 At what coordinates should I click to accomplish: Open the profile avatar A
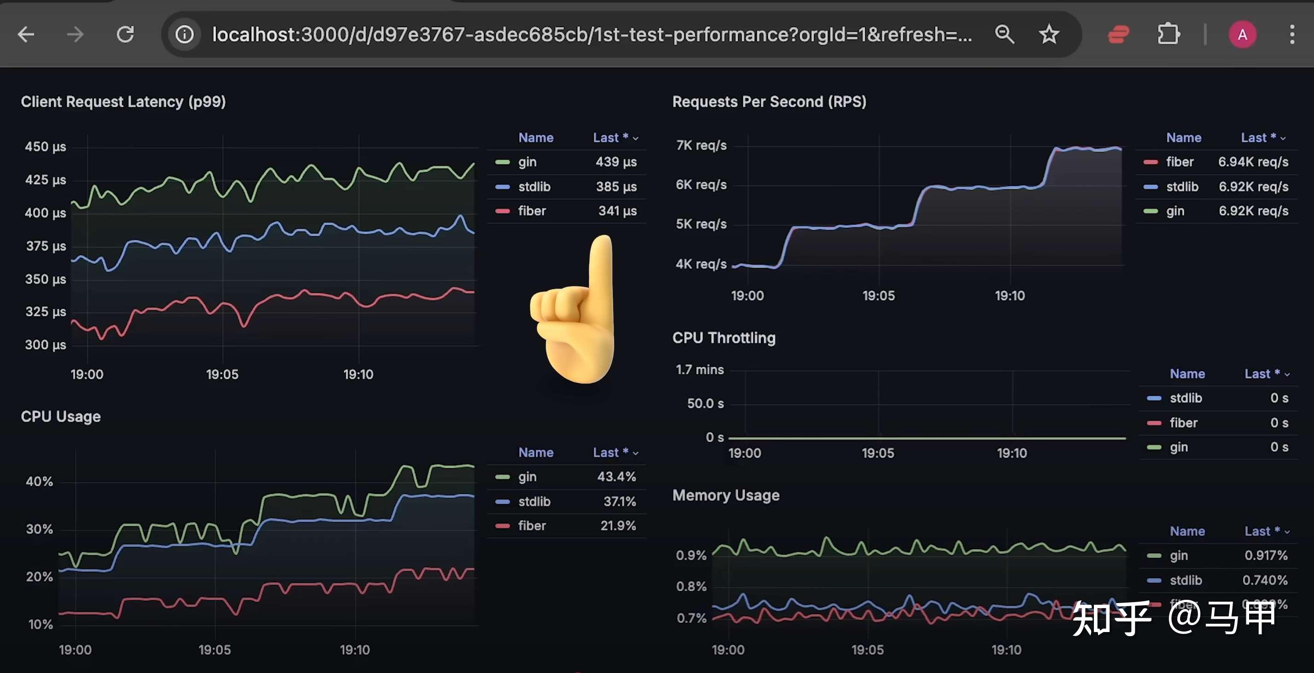tap(1242, 35)
